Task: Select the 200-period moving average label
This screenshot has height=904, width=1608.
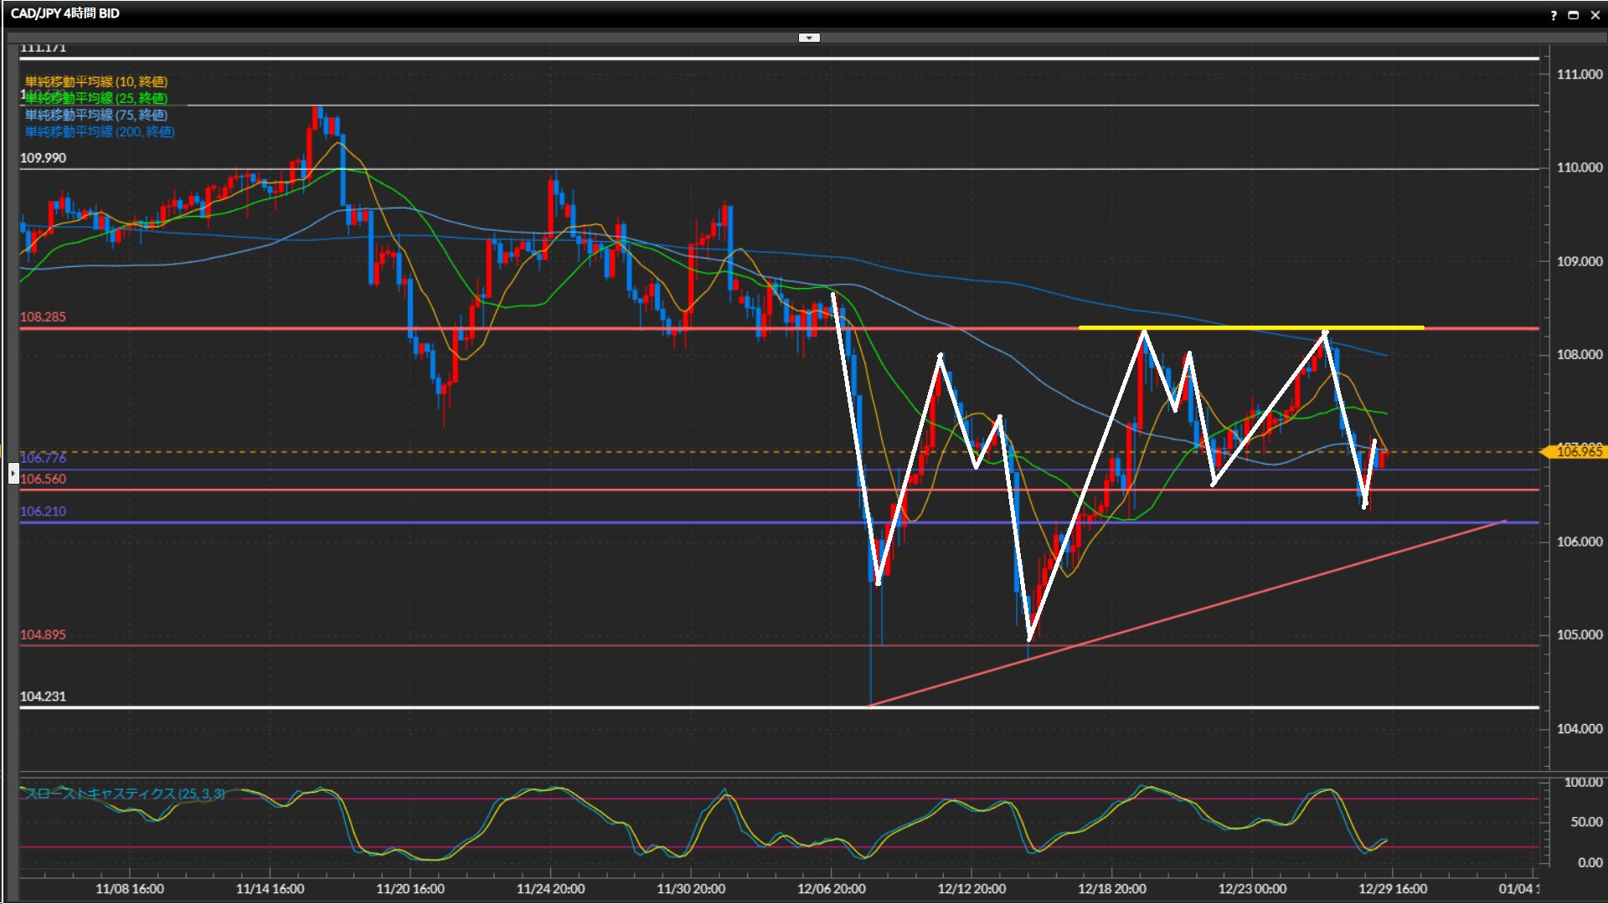Action: click(x=100, y=131)
